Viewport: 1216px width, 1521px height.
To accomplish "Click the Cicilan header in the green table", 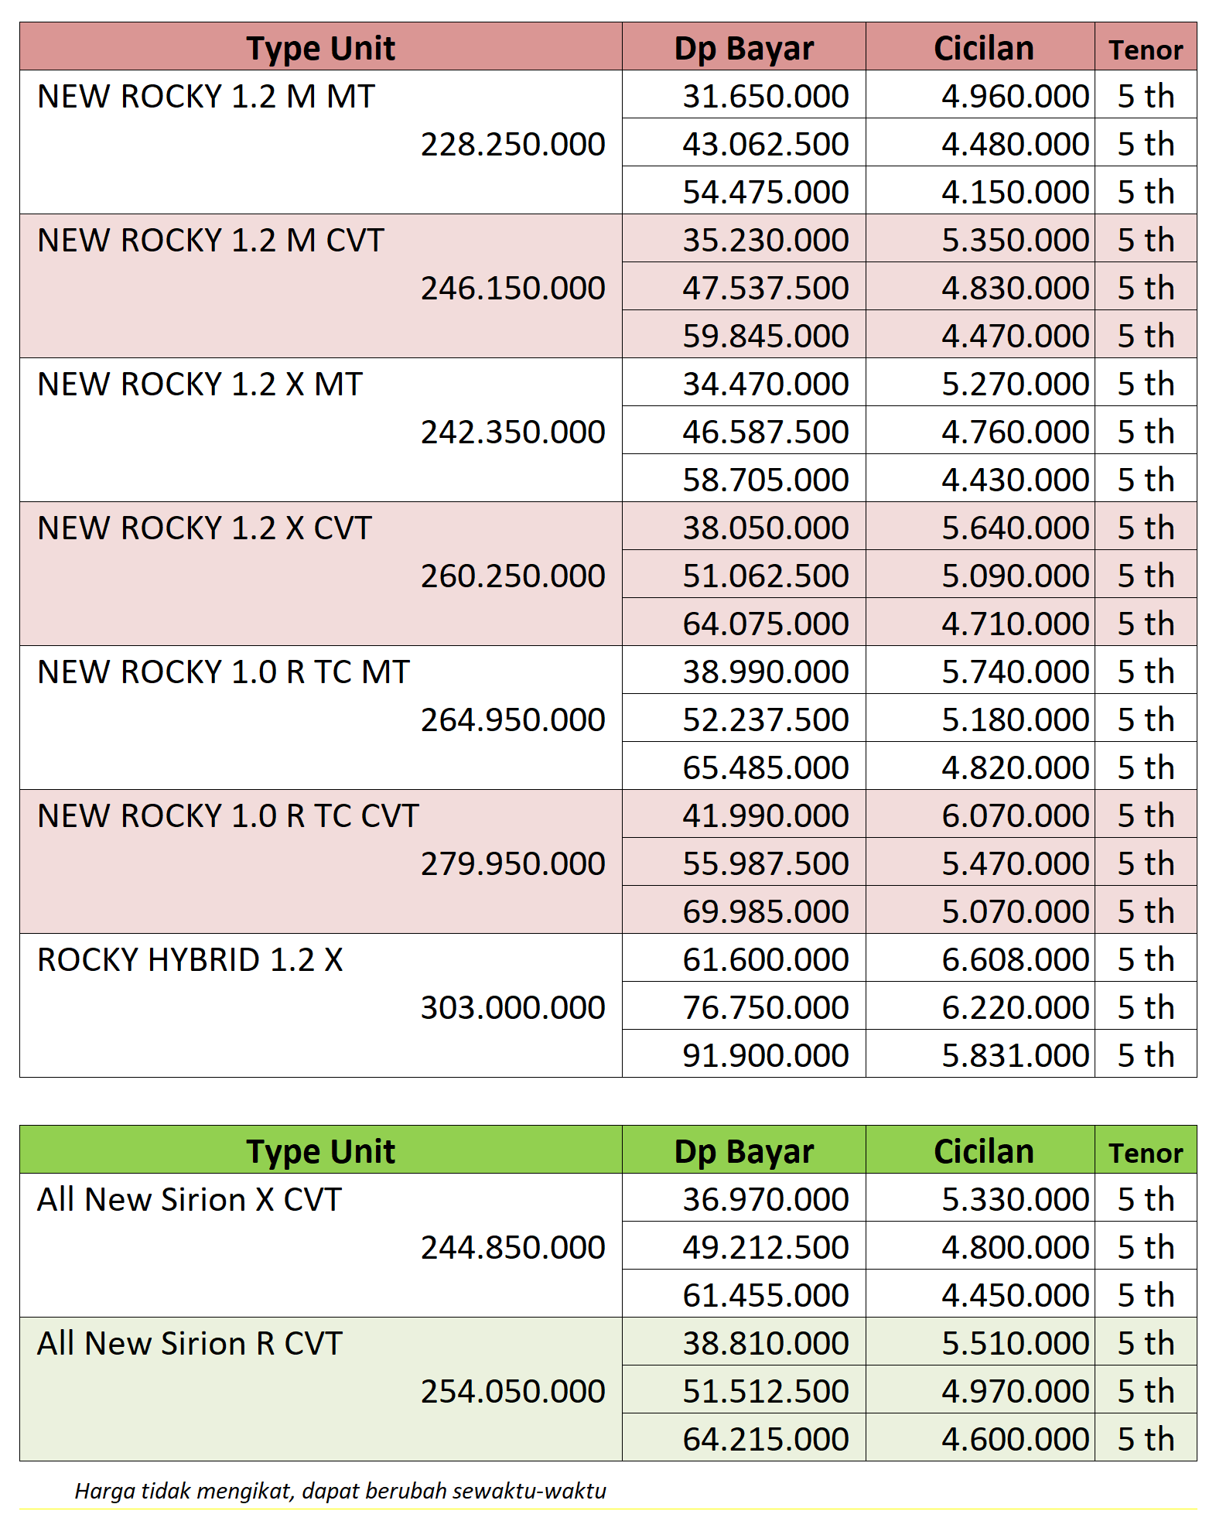I will 982,1151.
